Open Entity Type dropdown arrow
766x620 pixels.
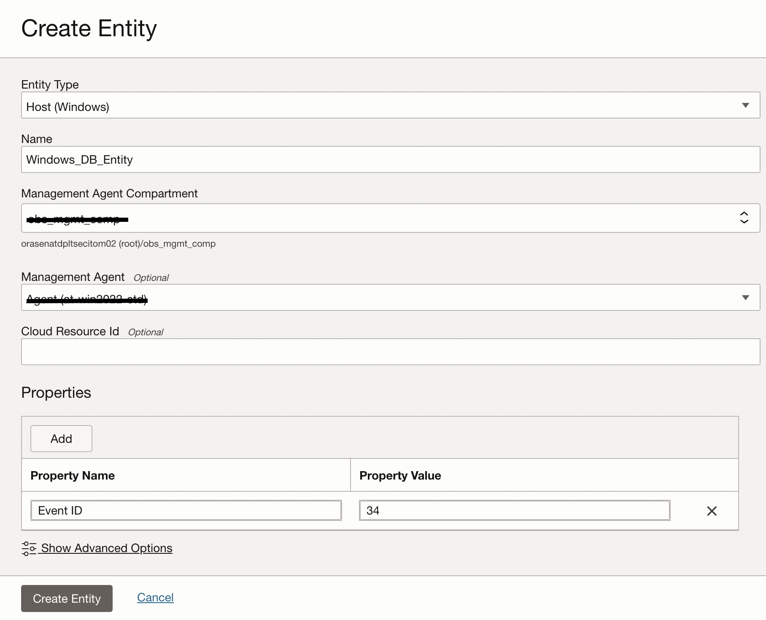745,105
